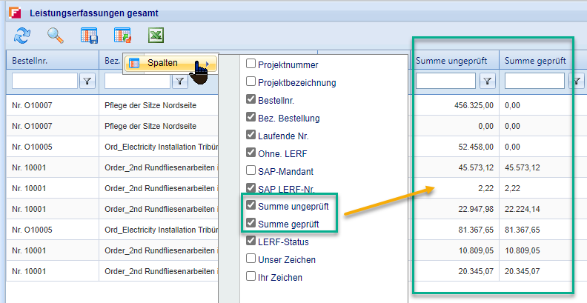Sort by the Summe geprüft column header
This screenshot has width=587, height=303.
pos(531,60)
